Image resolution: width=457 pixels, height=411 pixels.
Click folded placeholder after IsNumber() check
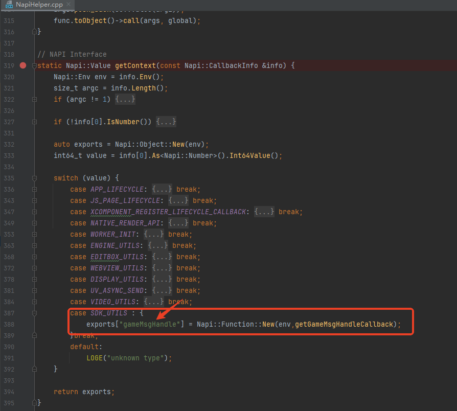pos(166,122)
